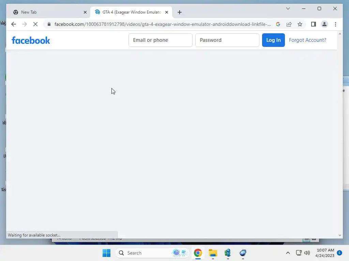Image resolution: width=349 pixels, height=261 pixels.
Task: Close the Chrome window
Action: 335,8
